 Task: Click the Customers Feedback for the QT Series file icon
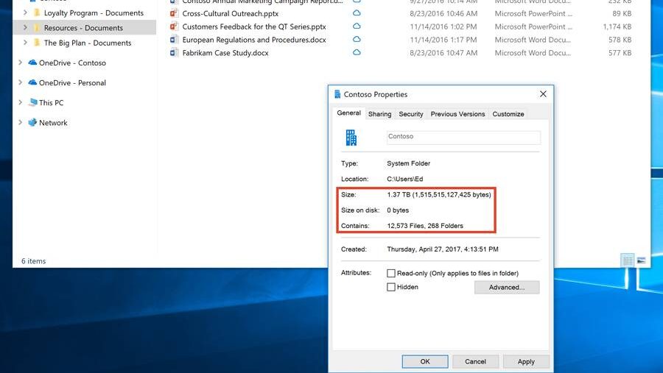(174, 26)
